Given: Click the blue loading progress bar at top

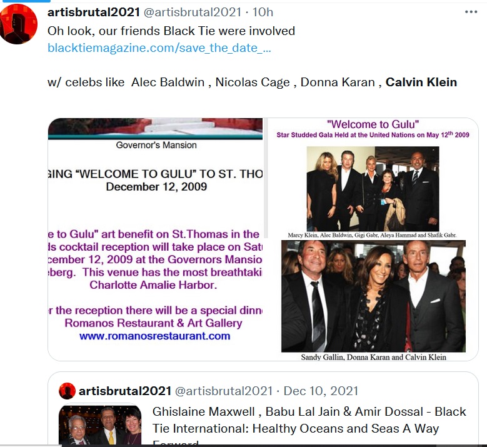Looking at the screenshot, I should coord(25,1).
